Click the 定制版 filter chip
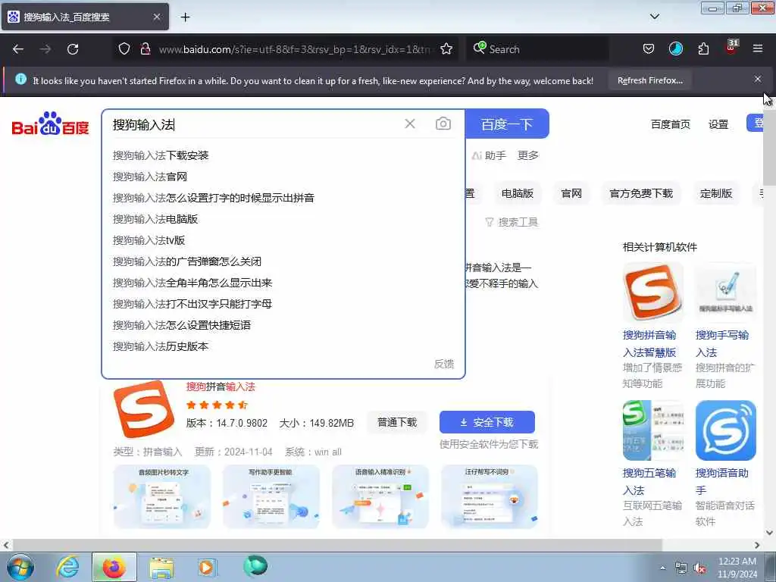776x582 pixels. coord(715,193)
